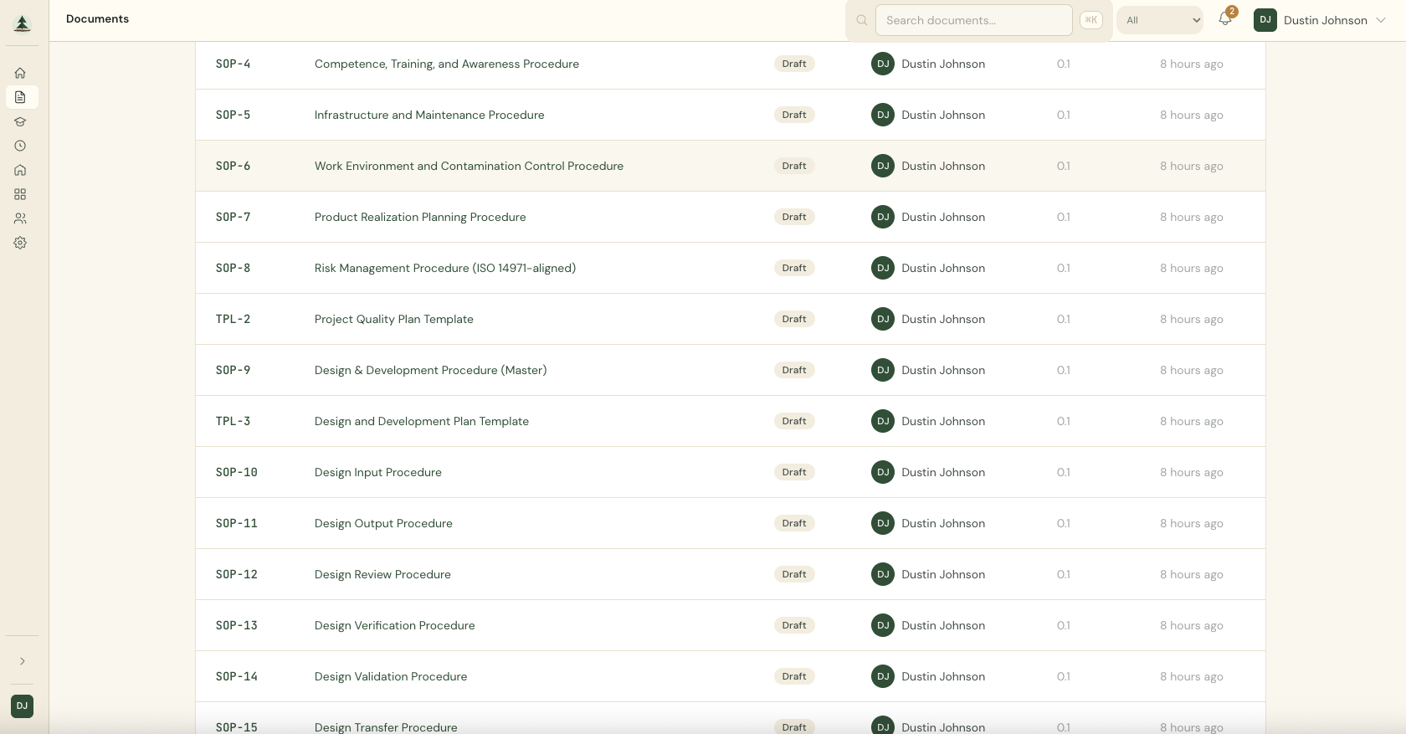
Task: Click the SOP-11 document ID
Action: coord(237,523)
